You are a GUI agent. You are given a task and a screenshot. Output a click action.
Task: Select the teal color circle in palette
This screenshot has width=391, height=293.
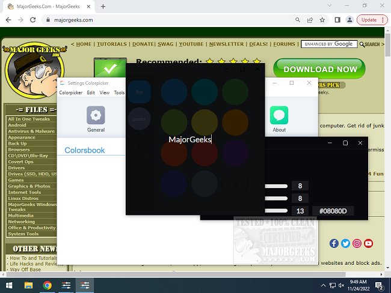pos(205,92)
